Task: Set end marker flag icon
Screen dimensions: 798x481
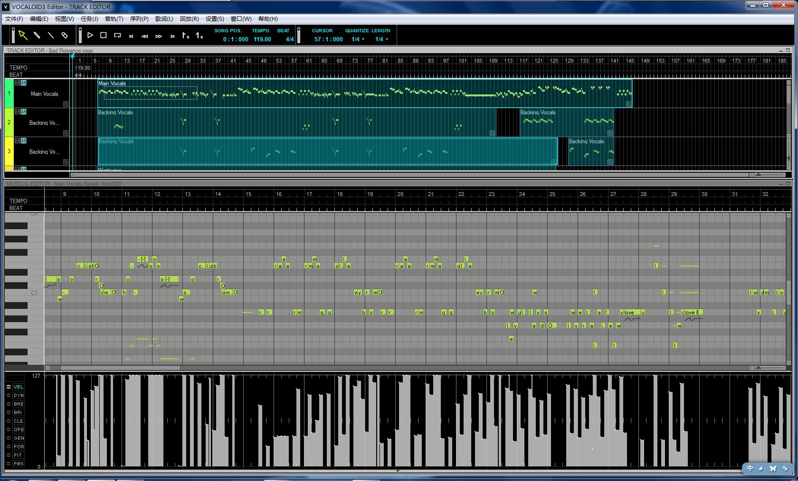Action: pyautogui.click(x=199, y=36)
